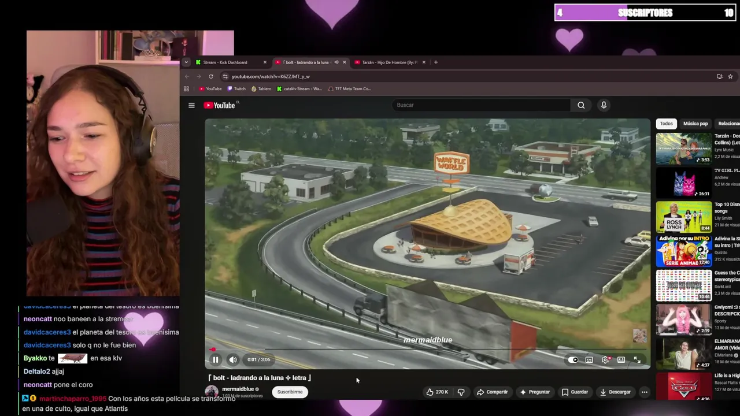Go forward with browser forward arrow

tap(199, 76)
